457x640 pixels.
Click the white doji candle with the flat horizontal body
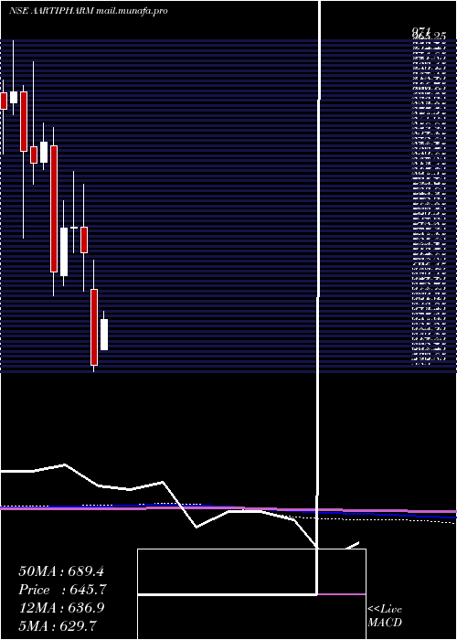pos(74,228)
